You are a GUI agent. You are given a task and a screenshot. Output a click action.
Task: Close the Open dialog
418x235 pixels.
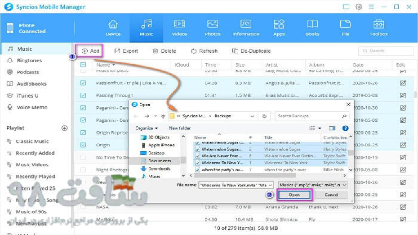[348, 104]
